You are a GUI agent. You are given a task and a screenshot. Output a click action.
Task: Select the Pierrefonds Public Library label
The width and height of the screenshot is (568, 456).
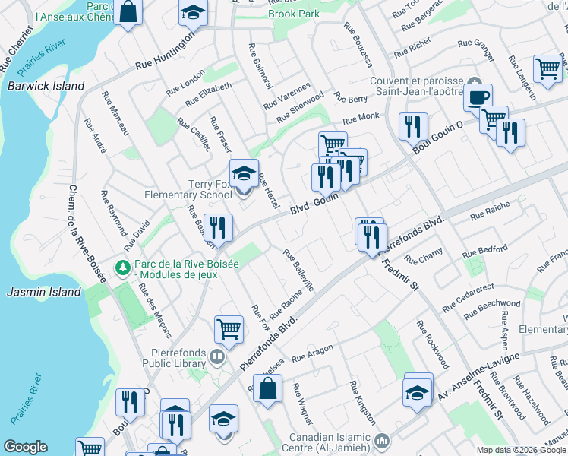(174, 358)
